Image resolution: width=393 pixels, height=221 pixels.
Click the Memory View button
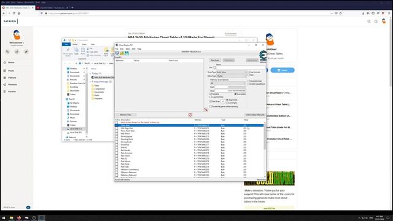pos(125,115)
